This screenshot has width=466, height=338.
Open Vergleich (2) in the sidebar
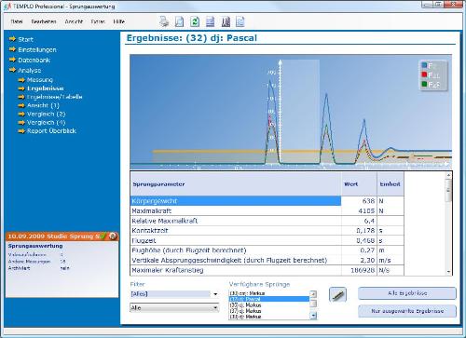(47, 114)
